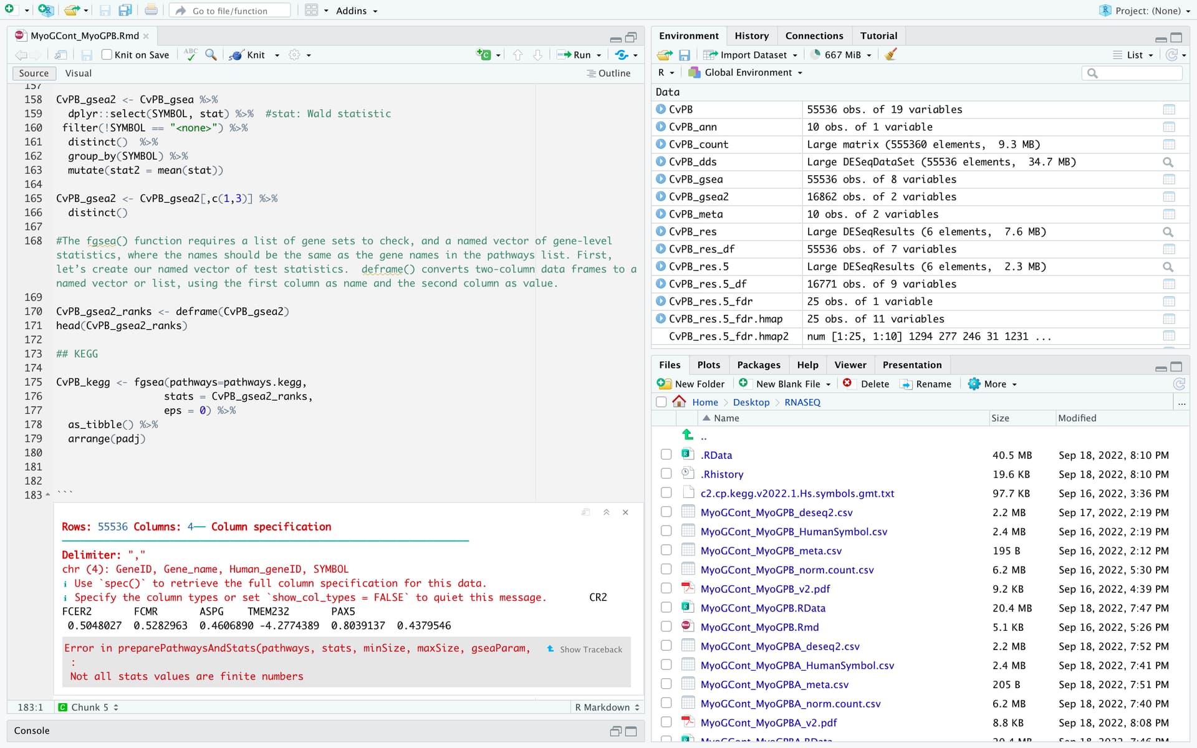Click the Print document icon

151,10
